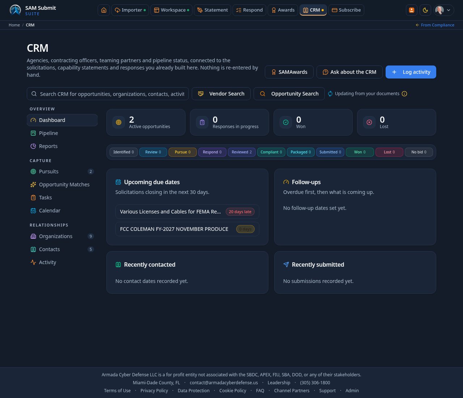Click the Upcoming due dates calendar icon
Viewport: 463px width, 398px height.
(118, 182)
